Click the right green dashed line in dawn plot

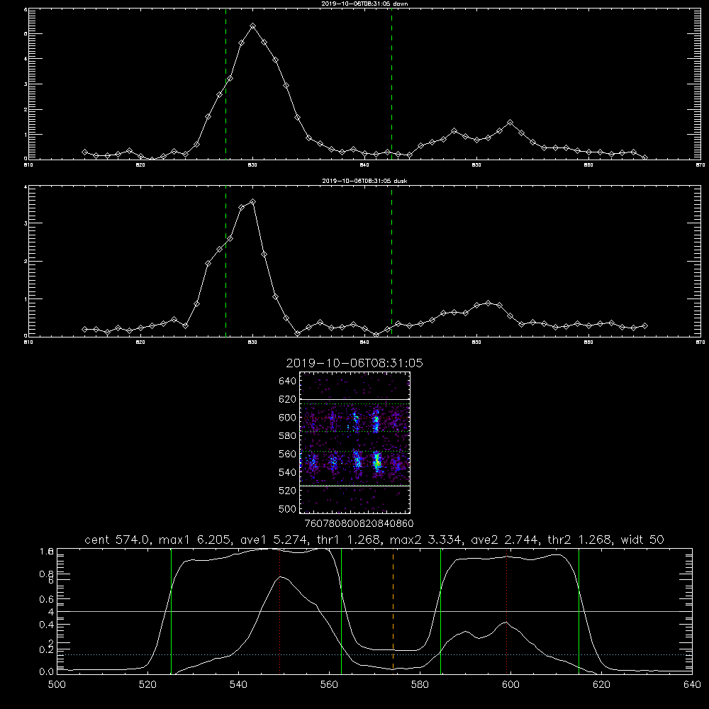point(391,84)
